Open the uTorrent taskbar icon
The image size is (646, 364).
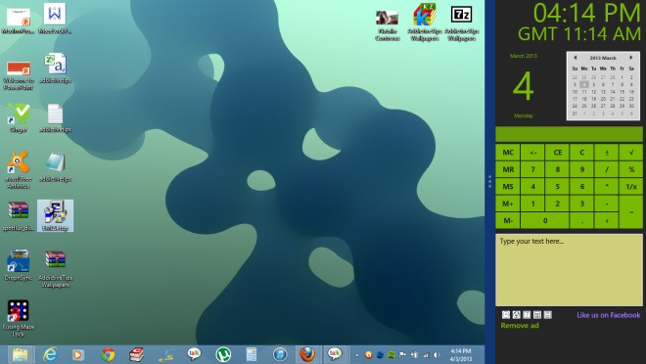coord(223,354)
